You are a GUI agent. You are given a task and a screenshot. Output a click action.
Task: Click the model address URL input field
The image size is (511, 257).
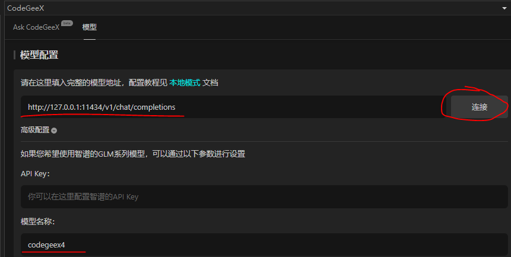[233, 107]
